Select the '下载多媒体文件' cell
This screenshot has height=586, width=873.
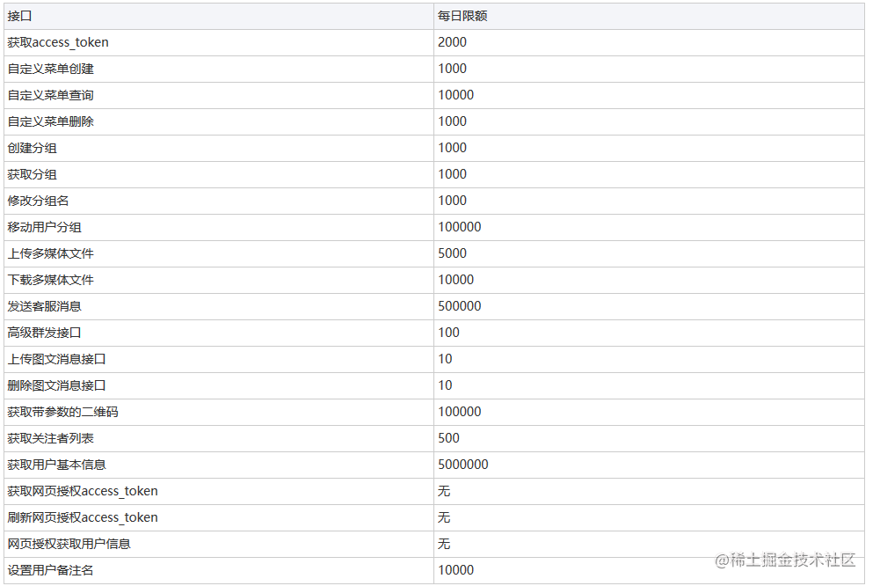click(219, 280)
